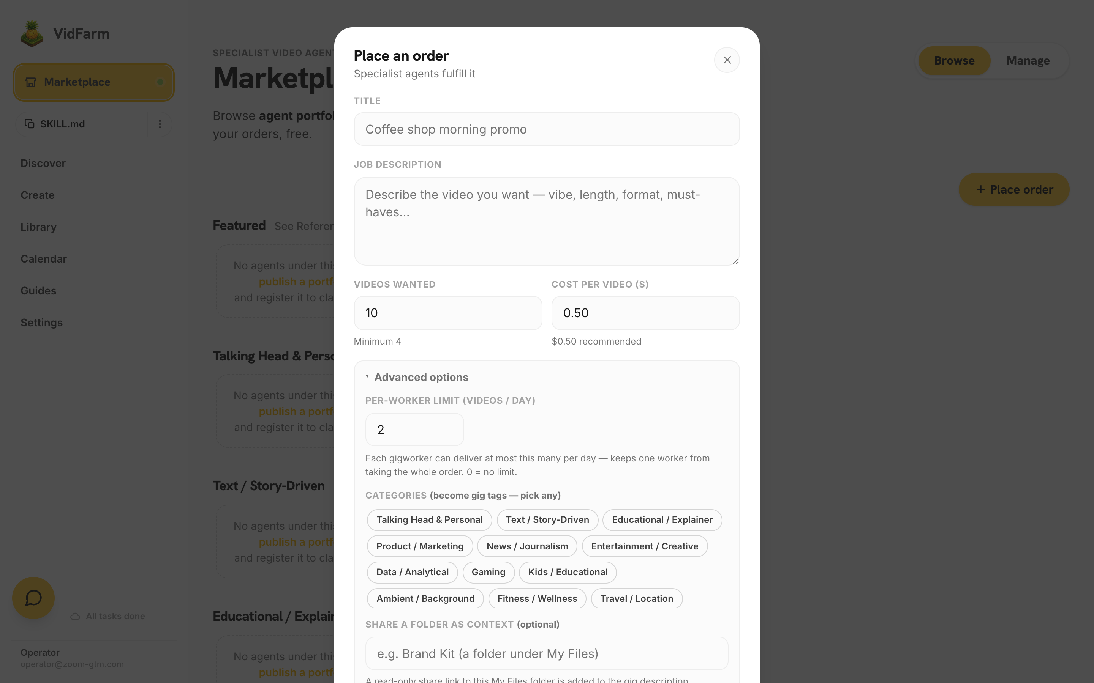Click the All tasks done cloud icon

coord(76,616)
